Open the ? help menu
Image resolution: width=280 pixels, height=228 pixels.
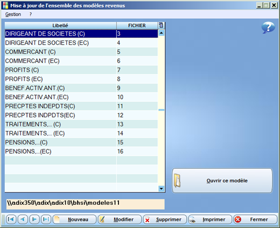coord(31,14)
